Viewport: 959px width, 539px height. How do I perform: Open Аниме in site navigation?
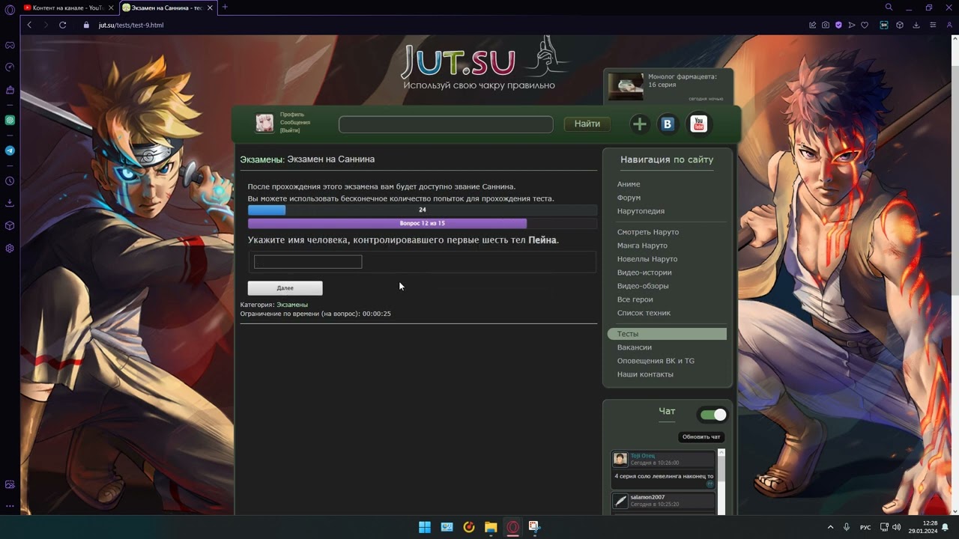click(x=629, y=184)
